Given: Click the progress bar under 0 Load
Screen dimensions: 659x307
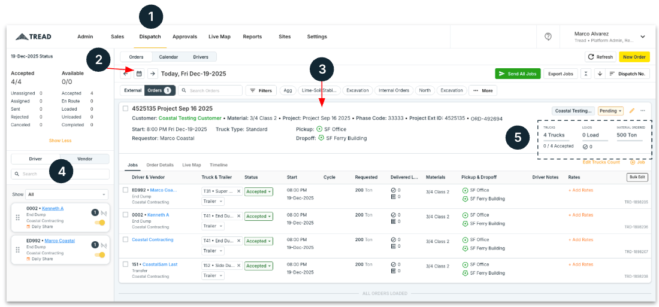Looking at the screenshot, I should click(595, 141).
